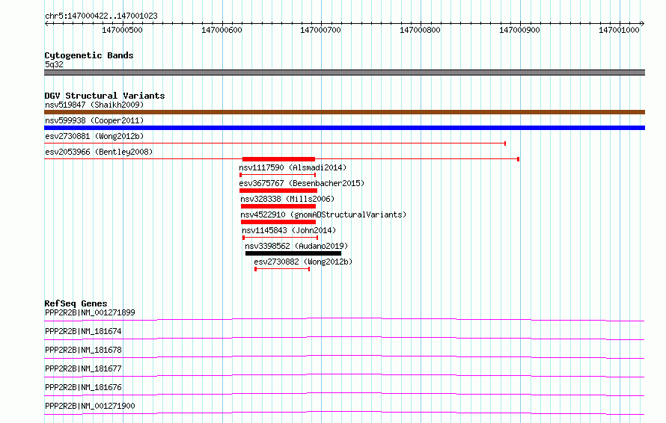The width and height of the screenshot is (666, 423).
Task: Select the black nsv3398562 variant bar
Action: (x=293, y=253)
